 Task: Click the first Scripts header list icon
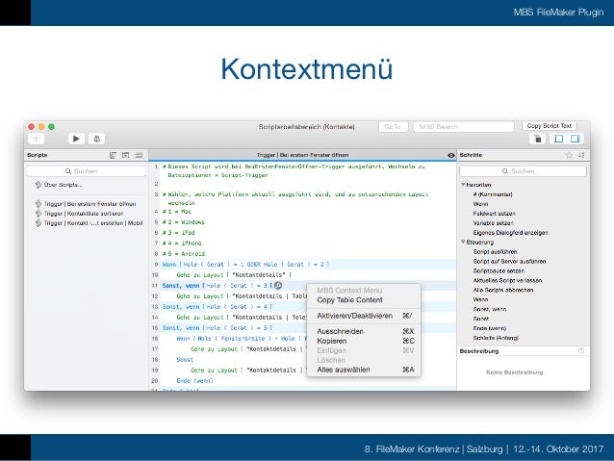[113, 155]
